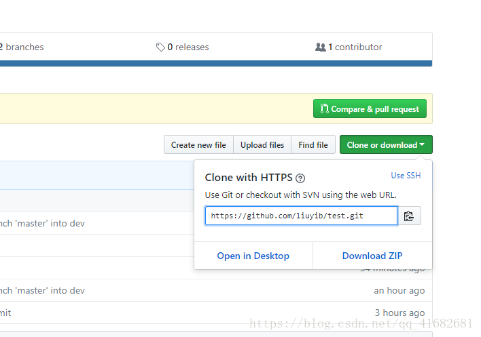Open the 0 releases link
The height and width of the screenshot is (337, 481).
(183, 47)
